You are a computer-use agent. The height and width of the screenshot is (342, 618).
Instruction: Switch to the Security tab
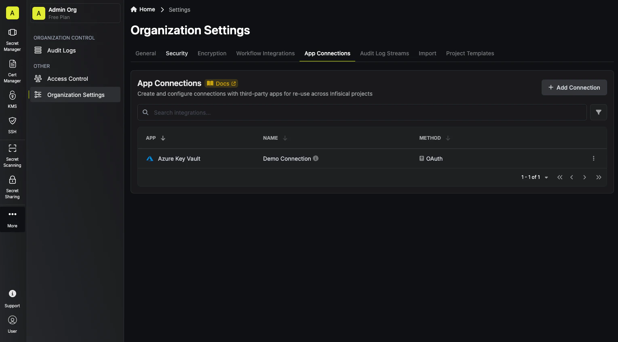point(177,53)
